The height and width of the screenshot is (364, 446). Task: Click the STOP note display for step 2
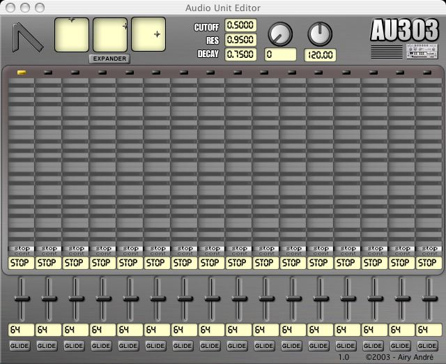(x=49, y=263)
